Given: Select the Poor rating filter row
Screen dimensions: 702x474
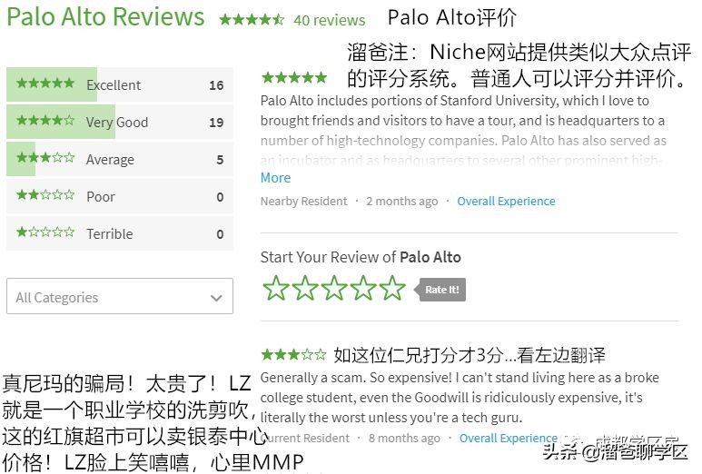Looking at the screenshot, I should (120, 196).
